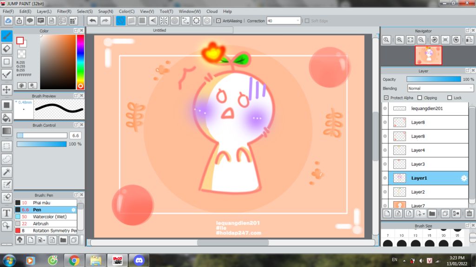Select the transparent color swatch
The image size is (476, 267).
click(21, 54)
